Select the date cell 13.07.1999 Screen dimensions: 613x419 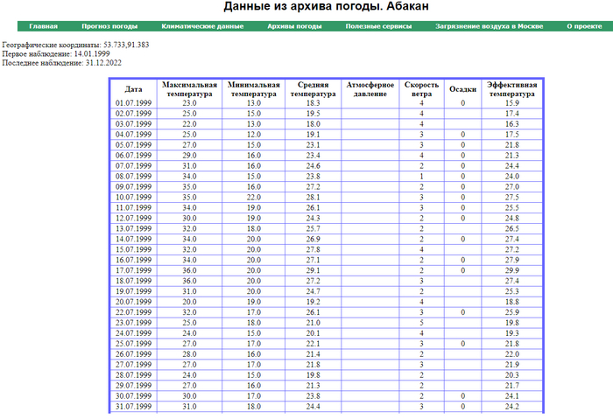point(133,229)
